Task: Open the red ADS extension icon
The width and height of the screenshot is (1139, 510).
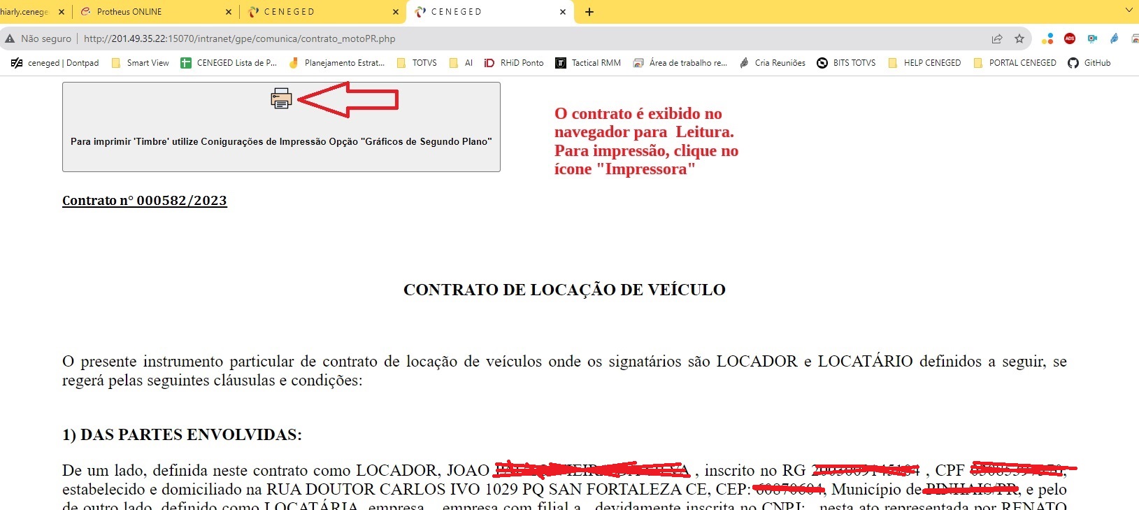Action: 1070,38
